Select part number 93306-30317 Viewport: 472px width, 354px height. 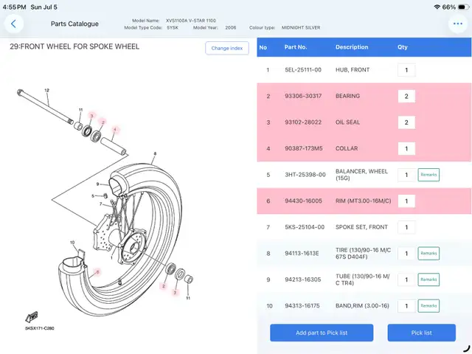click(x=303, y=96)
